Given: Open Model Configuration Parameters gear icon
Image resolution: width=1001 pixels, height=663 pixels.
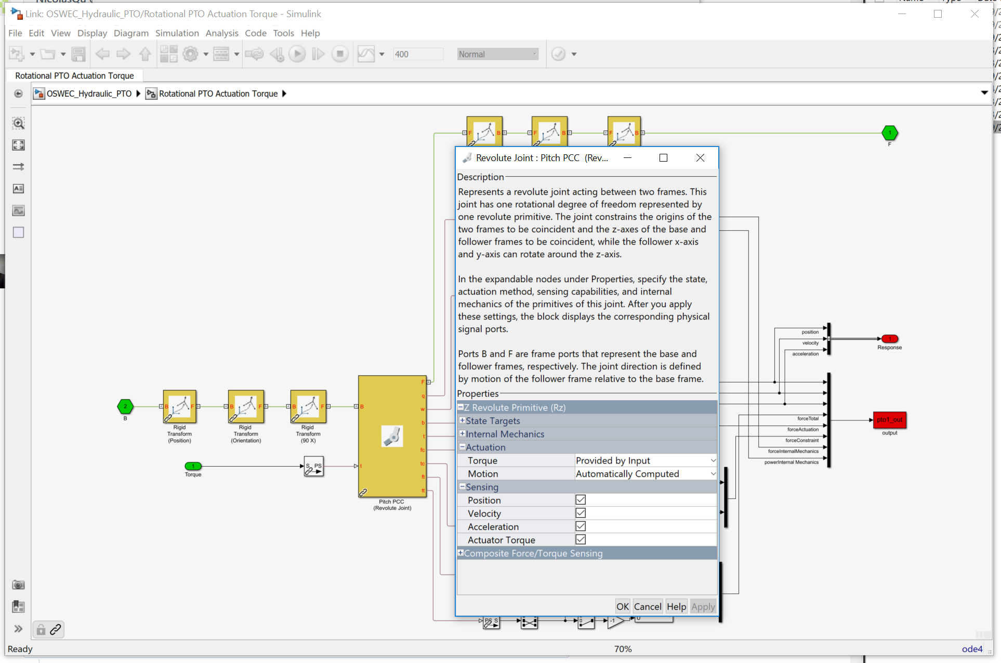Looking at the screenshot, I should pyautogui.click(x=191, y=54).
